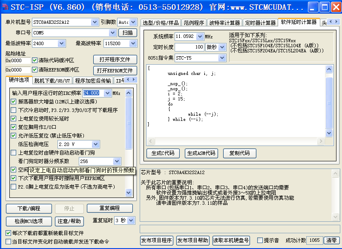
Task: Toggle 清除EEPROM缓冲区 checkbox
Action: 34,69
